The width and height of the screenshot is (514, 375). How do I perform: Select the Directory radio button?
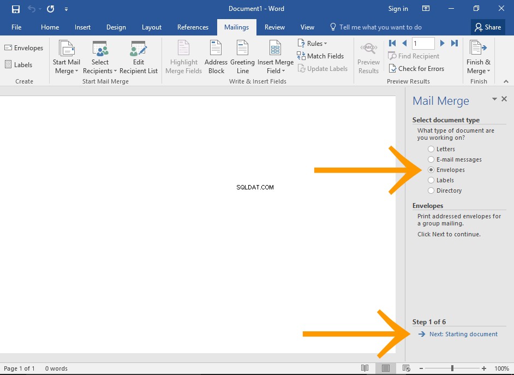point(431,191)
